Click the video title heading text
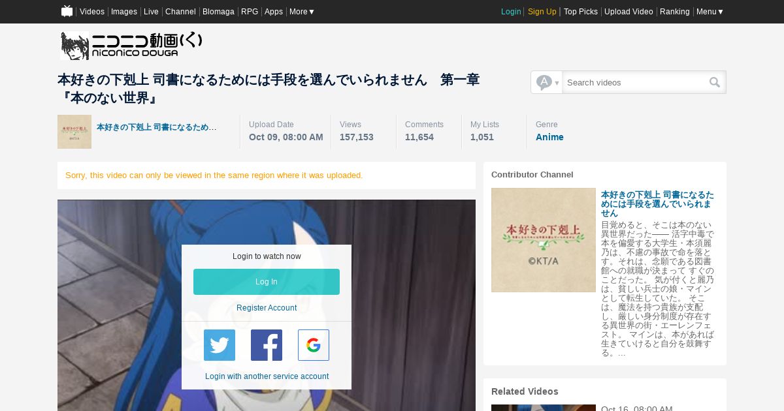The height and width of the screenshot is (411, 784). tap(269, 89)
